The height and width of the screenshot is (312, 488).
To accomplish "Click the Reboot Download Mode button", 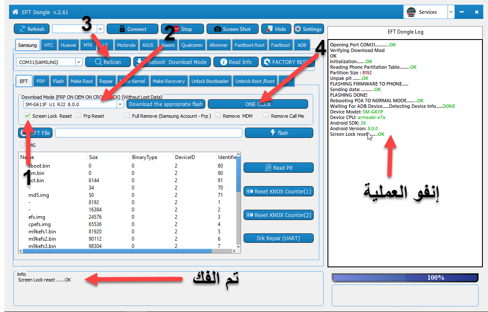I will [172, 62].
